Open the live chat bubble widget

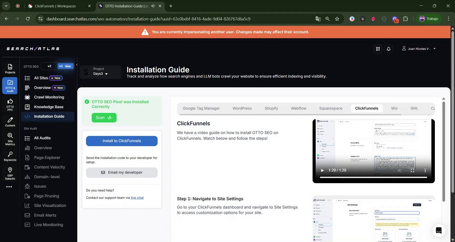pos(439,230)
